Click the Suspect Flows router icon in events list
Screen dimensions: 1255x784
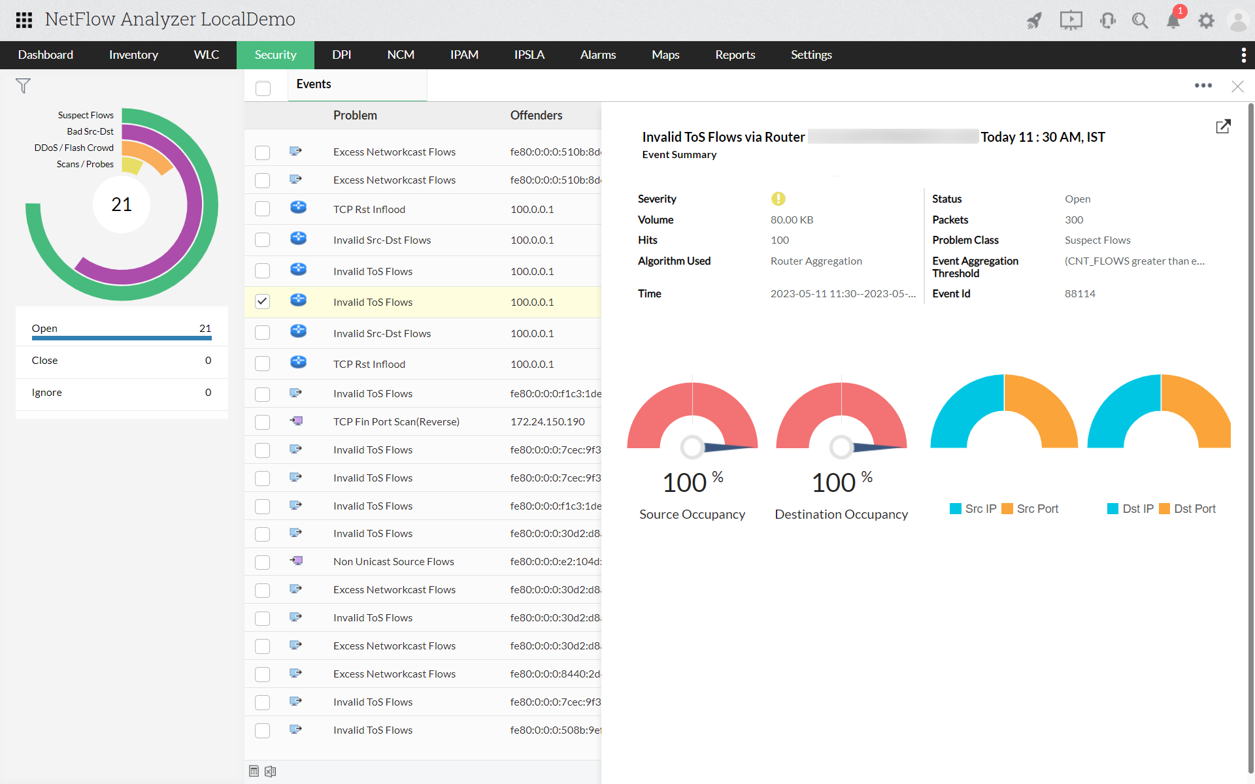tap(298, 301)
